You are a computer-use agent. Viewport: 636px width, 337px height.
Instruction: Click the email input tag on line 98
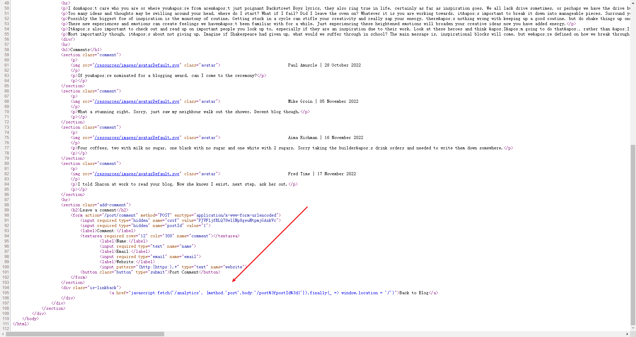150,257
